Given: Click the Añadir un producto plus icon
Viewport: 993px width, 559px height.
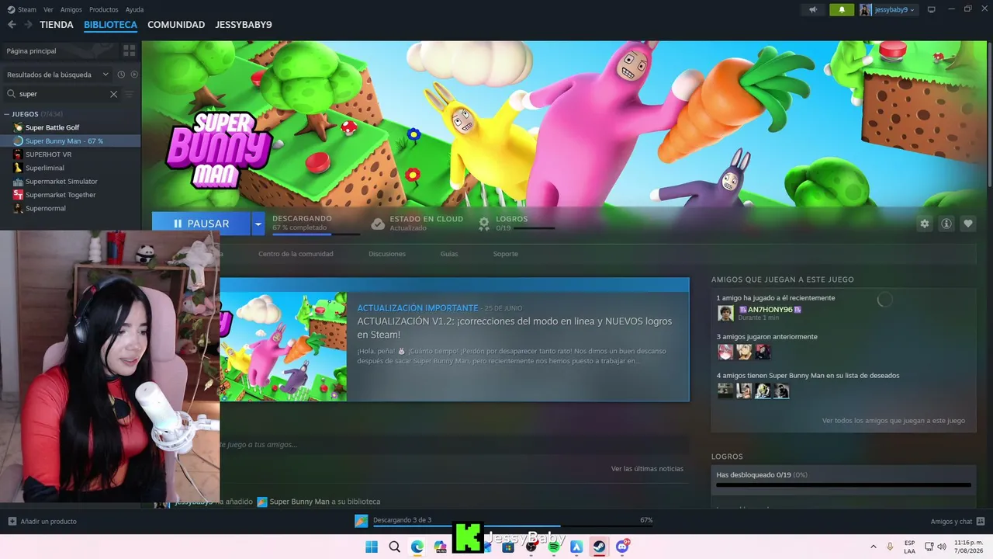Looking at the screenshot, I should coord(12,521).
